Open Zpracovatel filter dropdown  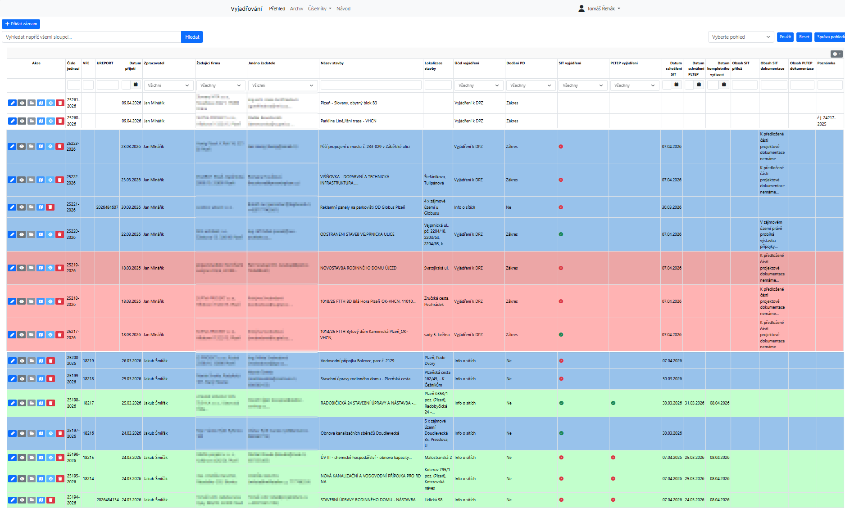coord(168,85)
